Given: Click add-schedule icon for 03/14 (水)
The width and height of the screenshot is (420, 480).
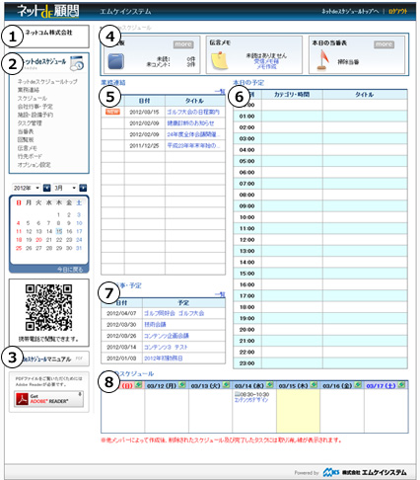Looking at the screenshot, I should (270, 384).
